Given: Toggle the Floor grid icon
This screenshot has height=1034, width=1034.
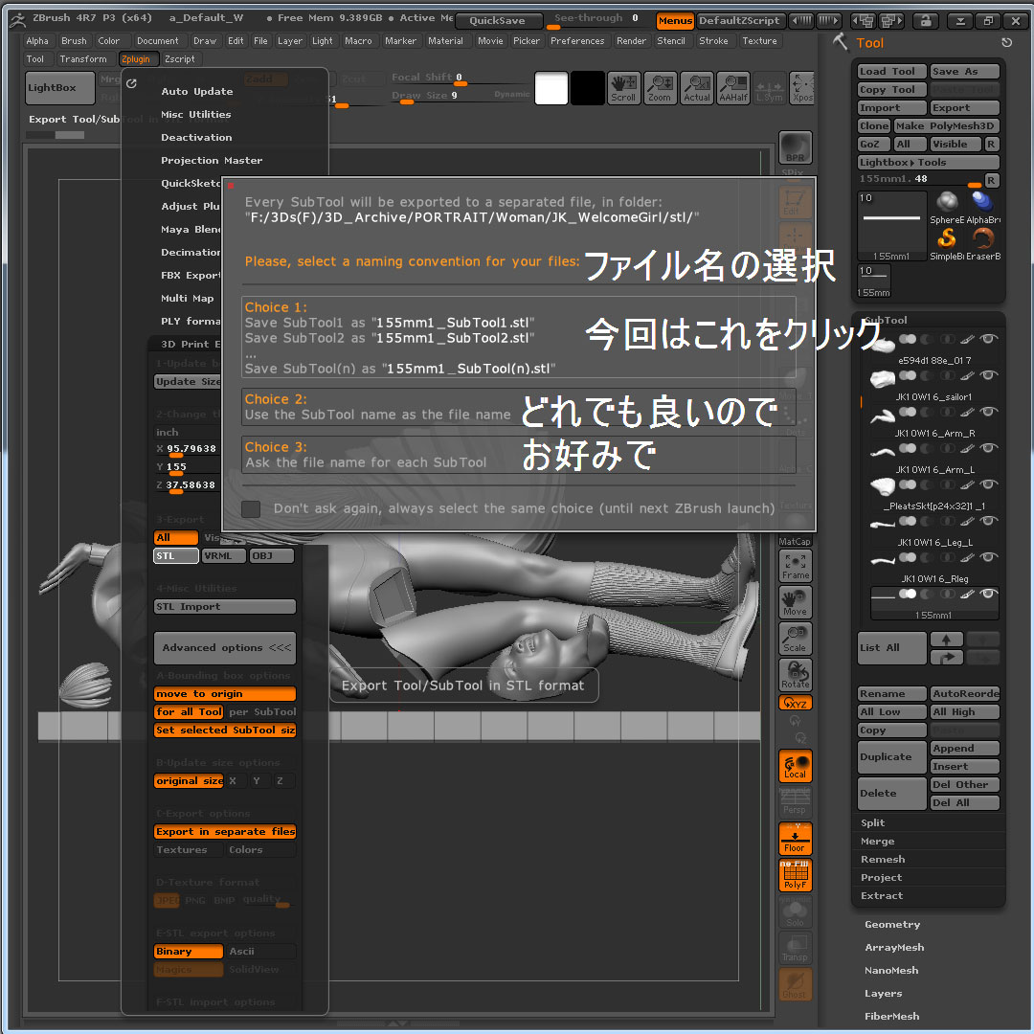Looking at the screenshot, I should click(x=796, y=839).
